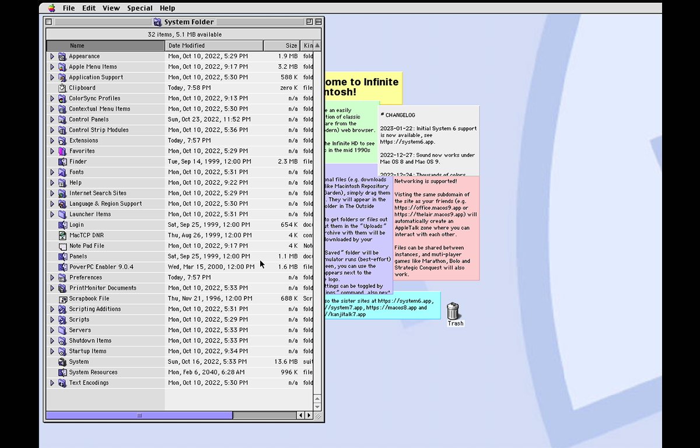Select the Favorites folder icon
This screenshot has width=700, height=448.
tap(62, 151)
